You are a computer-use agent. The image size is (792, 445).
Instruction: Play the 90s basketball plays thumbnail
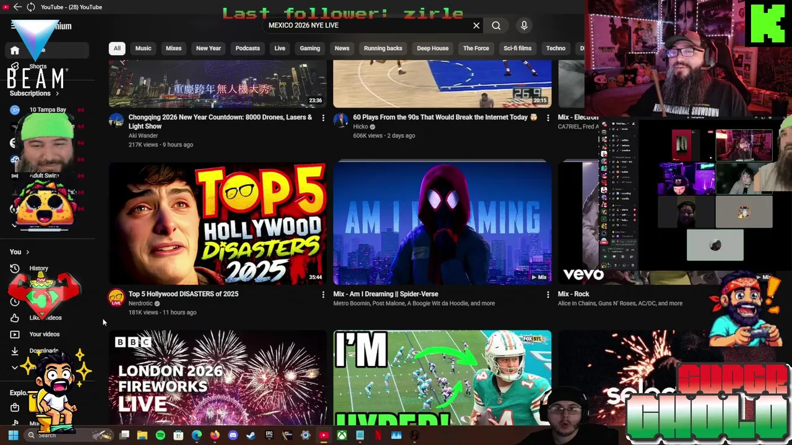pos(442,84)
